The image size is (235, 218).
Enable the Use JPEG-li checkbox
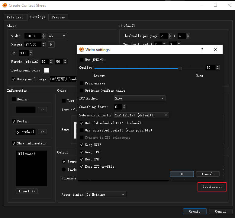coord(82,60)
